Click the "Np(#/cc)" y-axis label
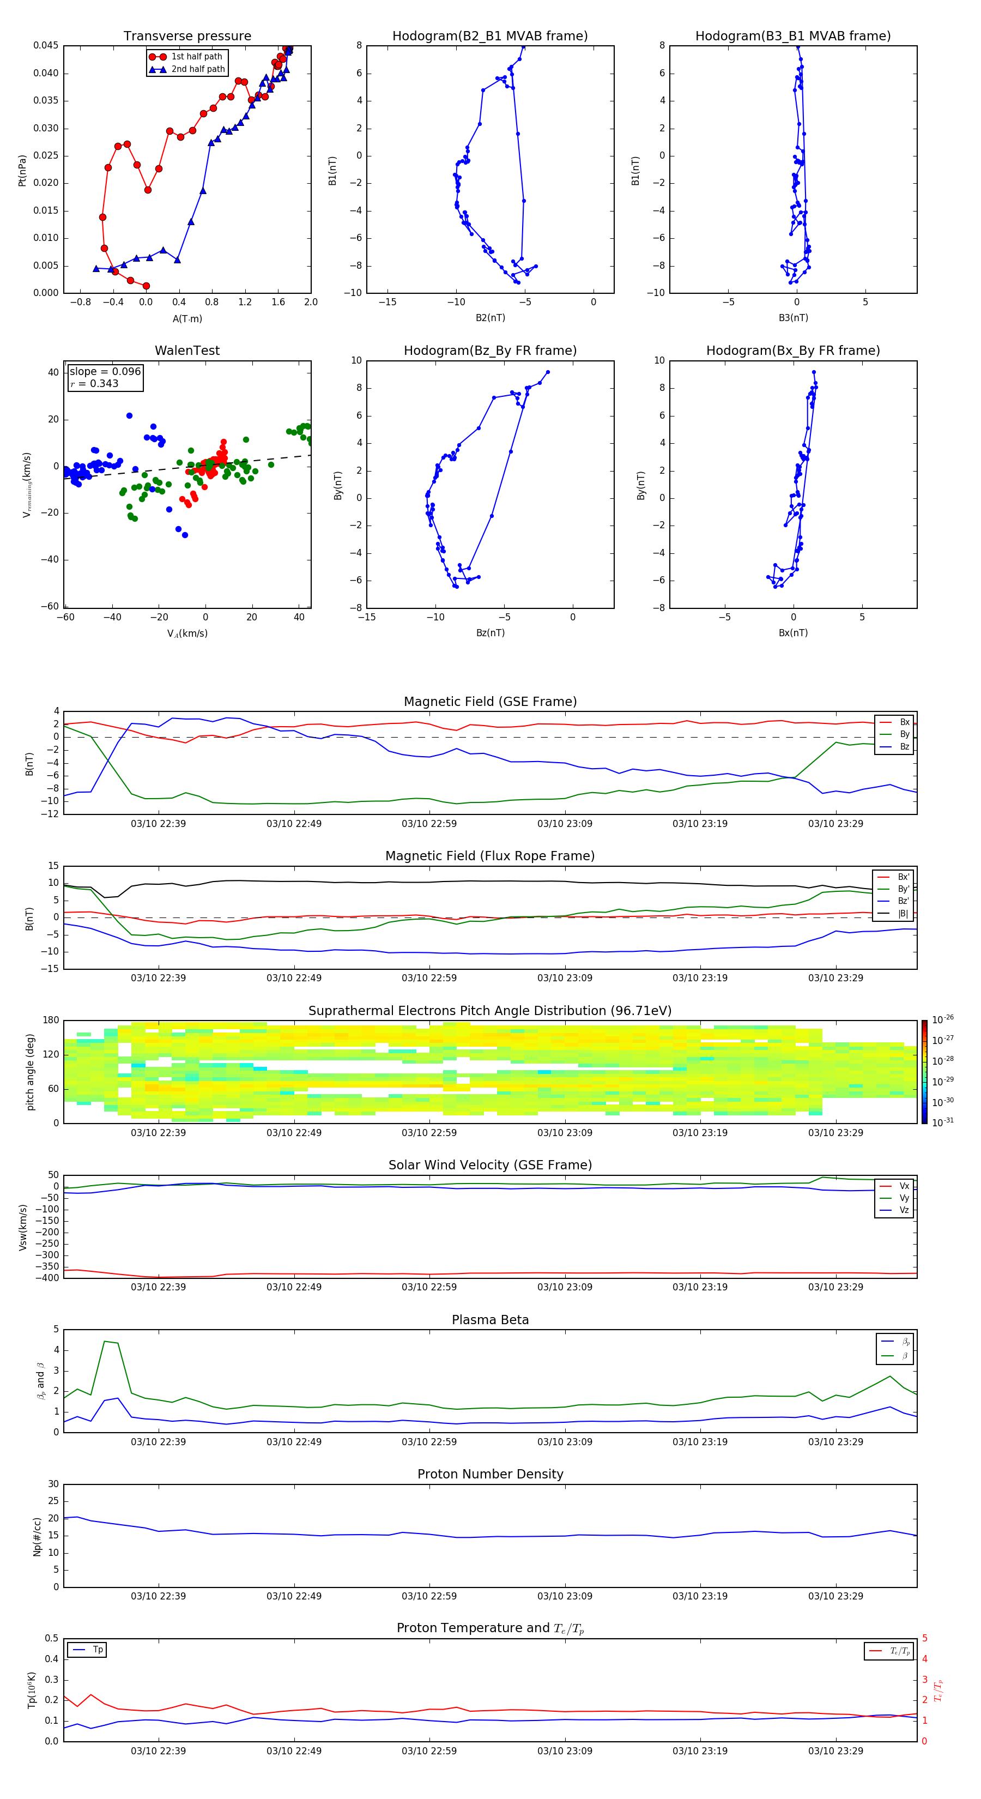The image size is (981, 1799). coord(37,1536)
